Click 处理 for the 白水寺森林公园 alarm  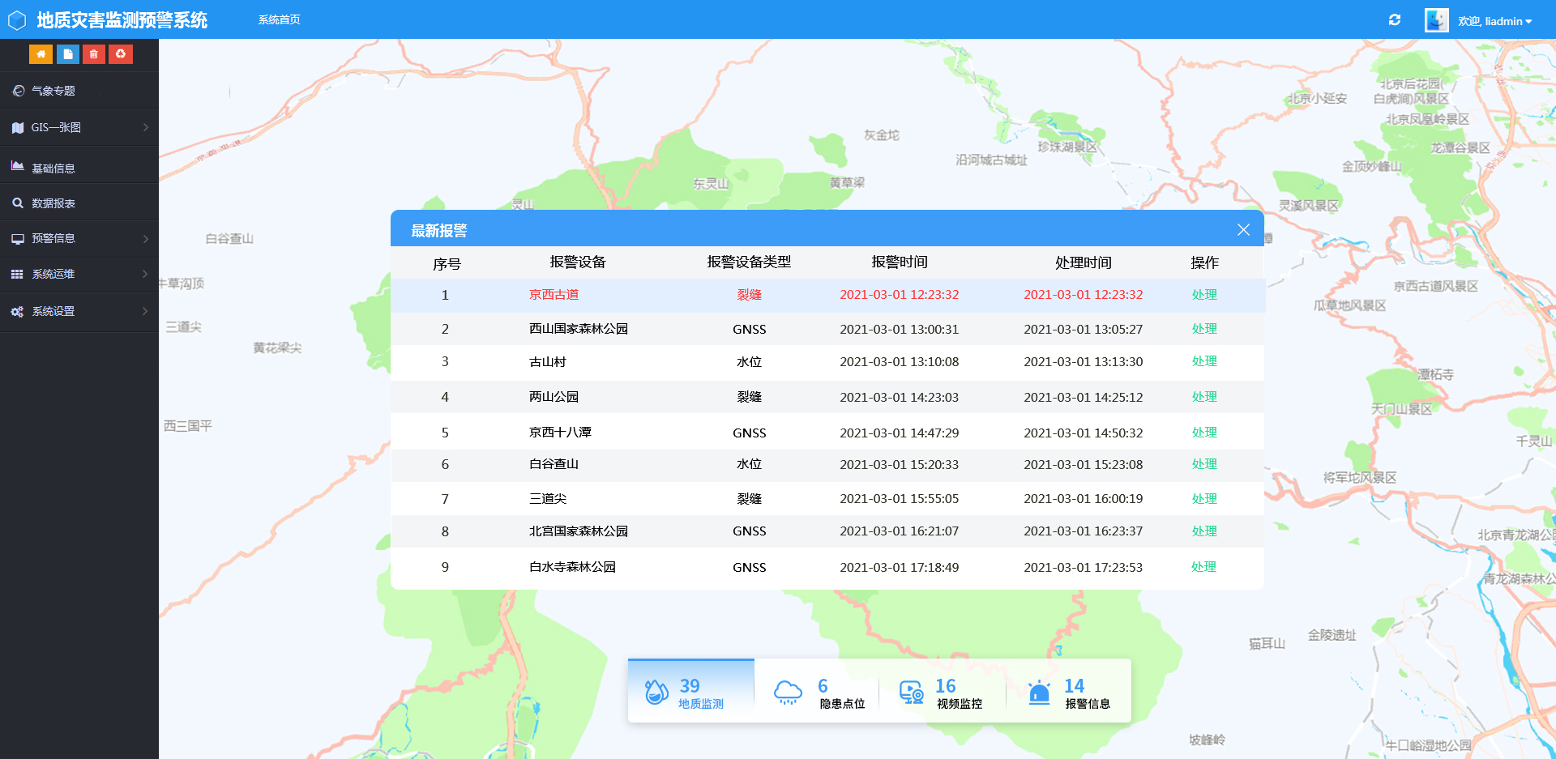[x=1203, y=567]
